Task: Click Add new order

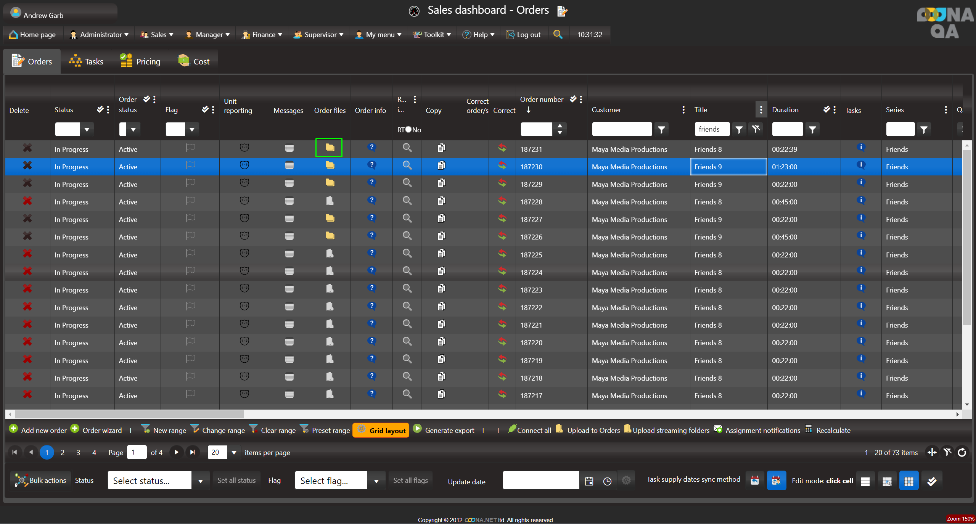Action: (x=38, y=430)
